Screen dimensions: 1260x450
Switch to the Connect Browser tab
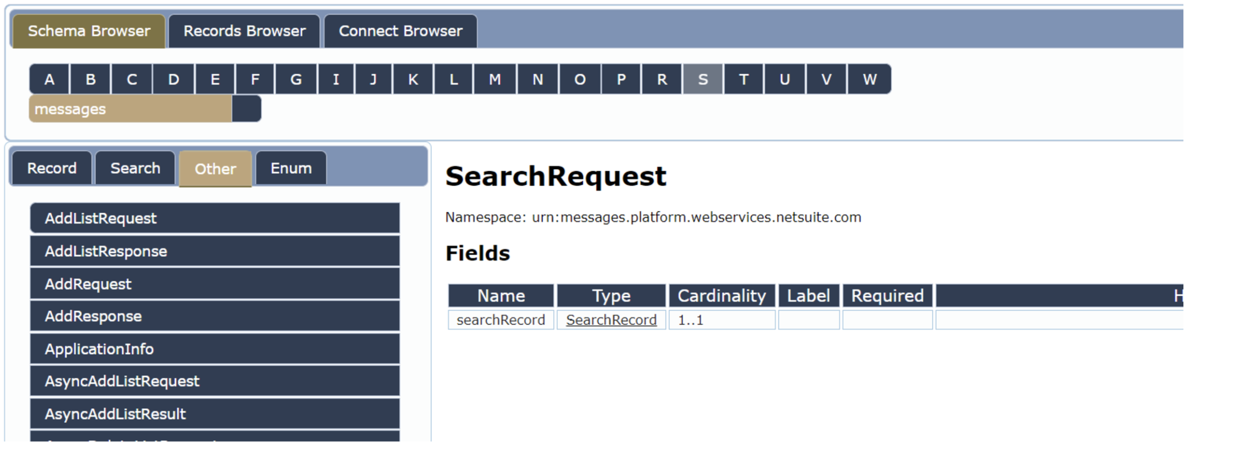400,31
